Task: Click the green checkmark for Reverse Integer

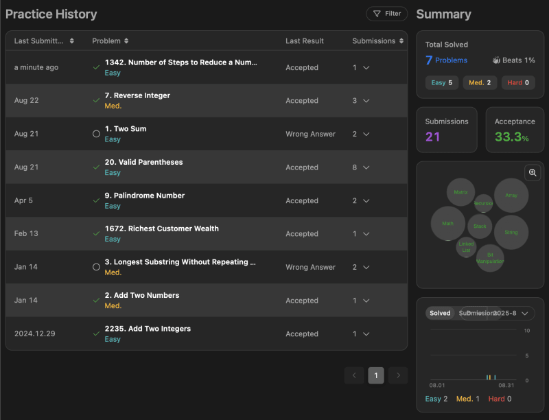Action: click(96, 100)
